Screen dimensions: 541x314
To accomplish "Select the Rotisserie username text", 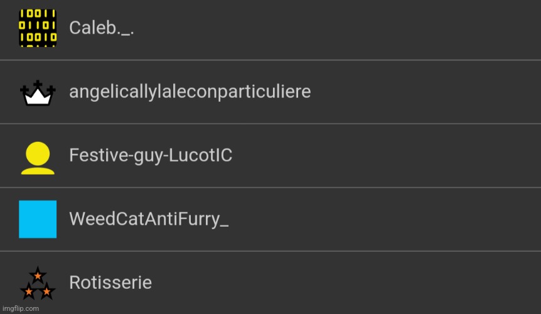I will (110, 283).
